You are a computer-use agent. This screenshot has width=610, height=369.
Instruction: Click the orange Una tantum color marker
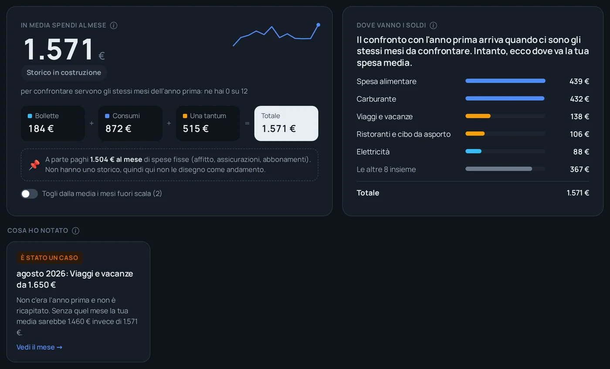click(185, 116)
